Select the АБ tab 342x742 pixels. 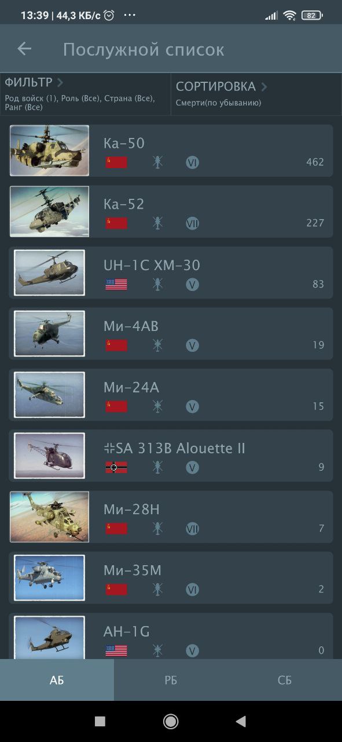(x=57, y=680)
